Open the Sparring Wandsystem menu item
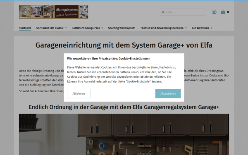The width and height of the screenshot is (248, 155). 122,28
